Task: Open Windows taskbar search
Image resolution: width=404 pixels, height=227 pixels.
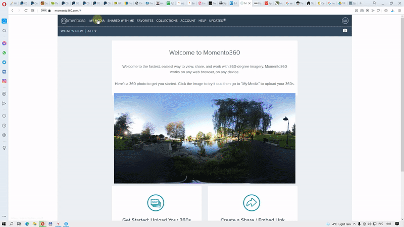Action: (11, 224)
